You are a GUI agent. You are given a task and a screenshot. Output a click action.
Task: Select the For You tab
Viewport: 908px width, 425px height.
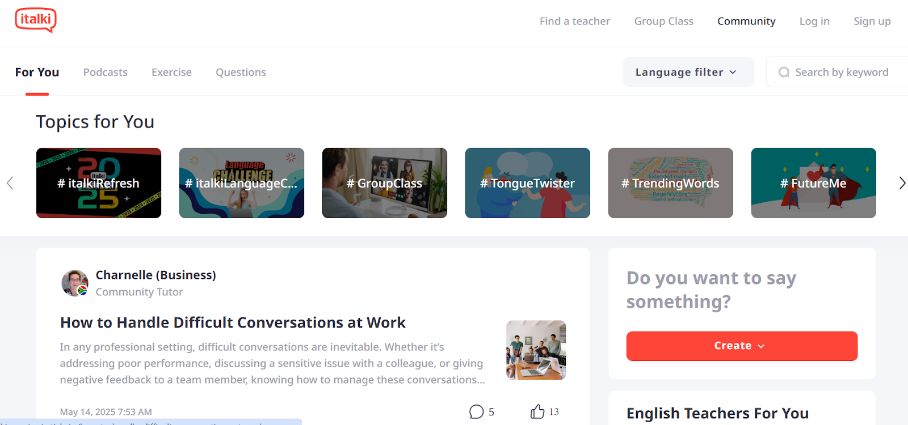(37, 73)
